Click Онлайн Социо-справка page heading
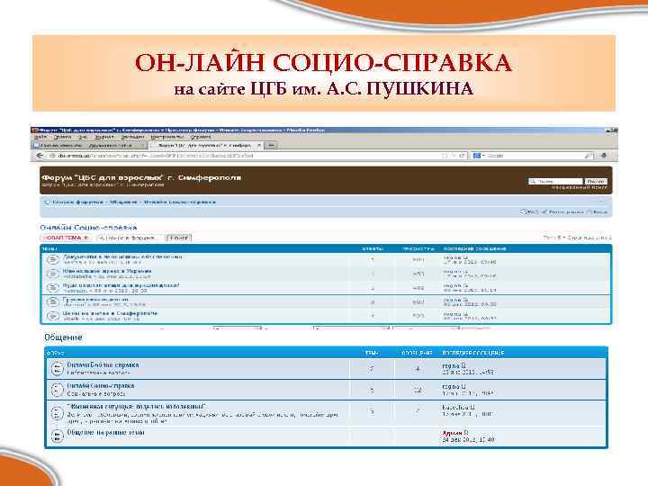This screenshot has width=648, height=486. click(88, 228)
